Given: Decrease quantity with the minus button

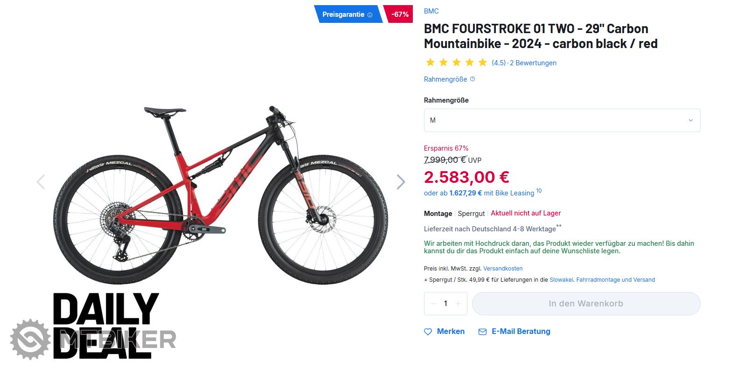Looking at the screenshot, I should coord(433,304).
